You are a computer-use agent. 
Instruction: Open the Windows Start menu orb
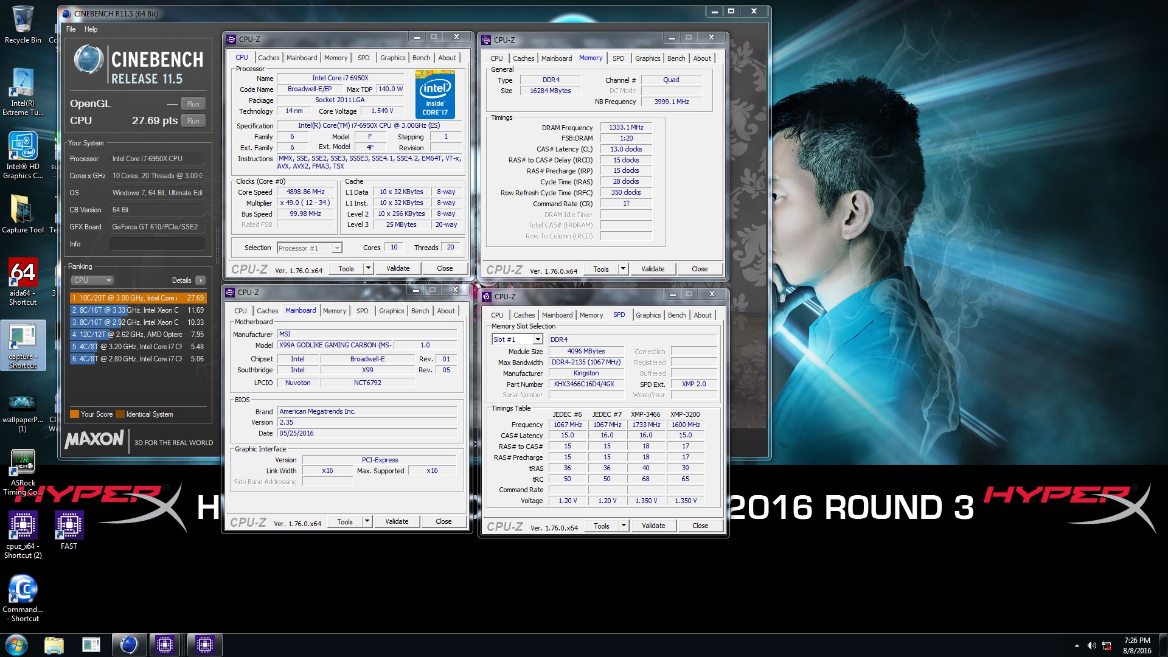[x=16, y=645]
